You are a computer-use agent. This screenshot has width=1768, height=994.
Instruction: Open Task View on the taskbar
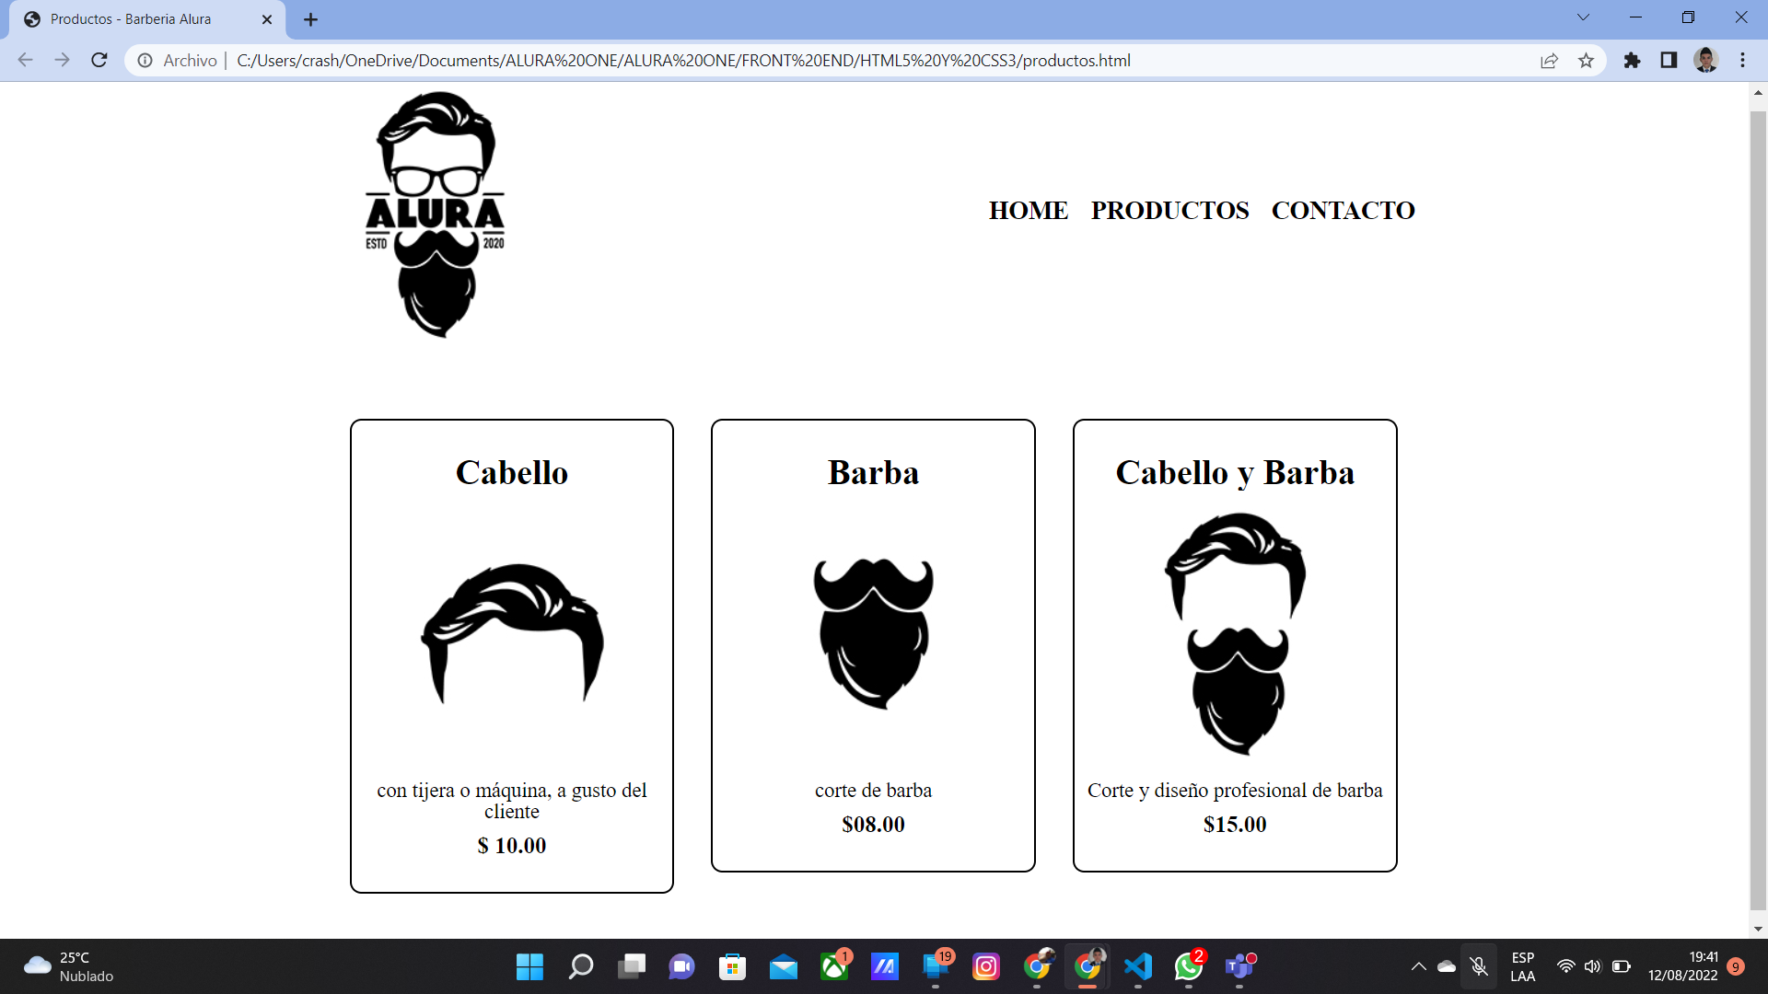tap(631, 966)
